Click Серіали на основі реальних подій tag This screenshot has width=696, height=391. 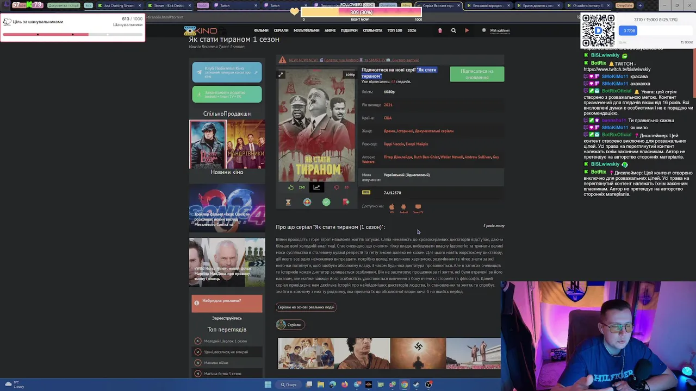(306, 307)
